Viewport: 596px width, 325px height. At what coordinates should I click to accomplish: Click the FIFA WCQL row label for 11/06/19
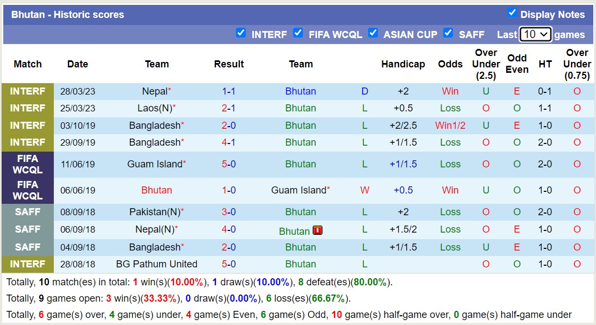tap(28, 164)
